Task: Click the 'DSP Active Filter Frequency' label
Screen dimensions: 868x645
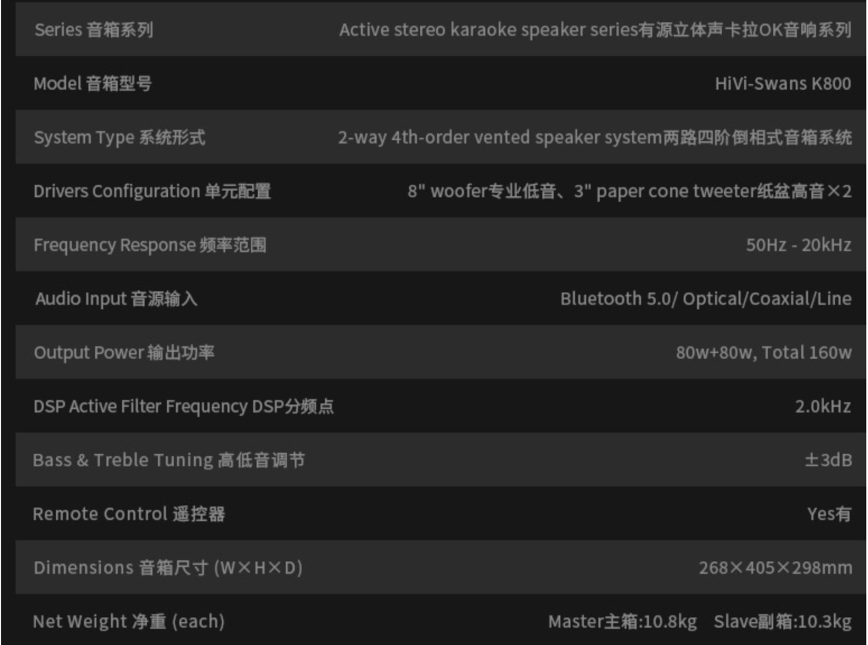Action: coord(141,407)
